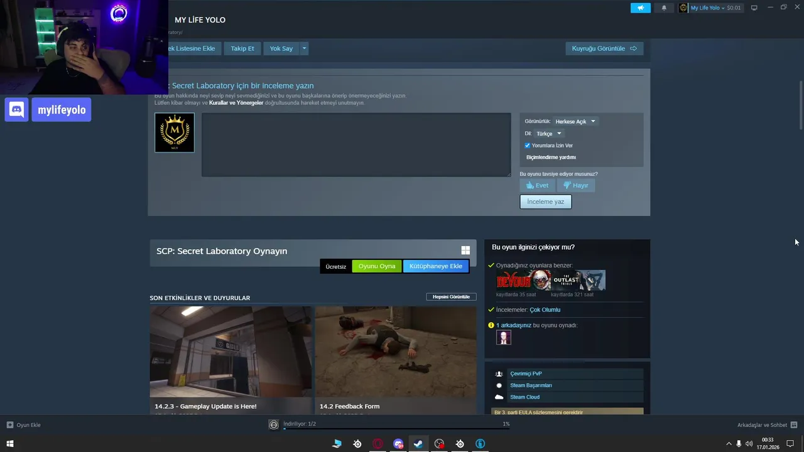Click the green Oyunu Oyna button

377,266
